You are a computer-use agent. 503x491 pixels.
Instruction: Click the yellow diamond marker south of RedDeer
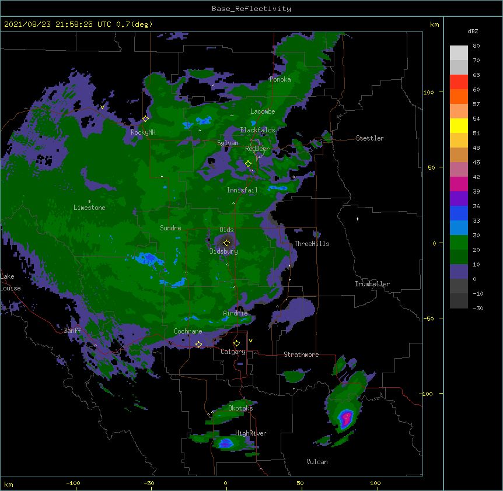(x=248, y=164)
